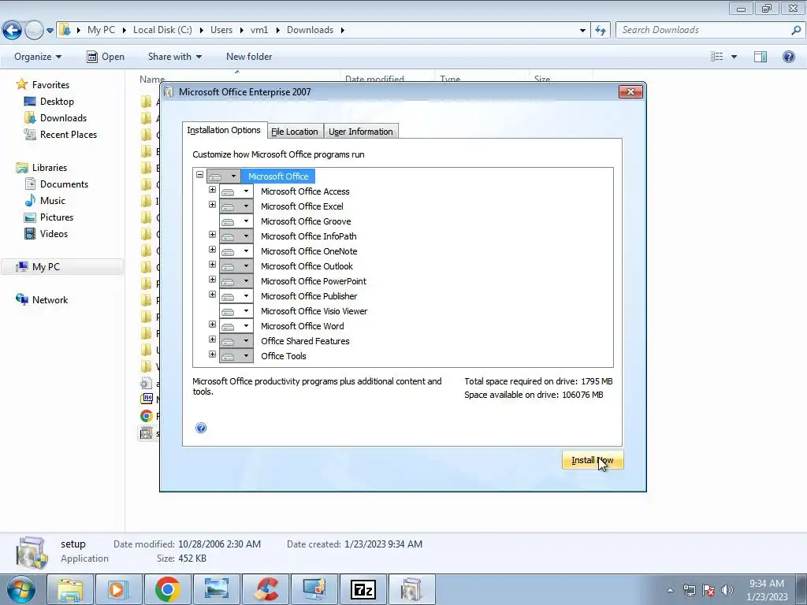Open install option dropdown for PowerPoint
Image resolution: width=807 pixels, height=605 pixels.
pos(236,281)
